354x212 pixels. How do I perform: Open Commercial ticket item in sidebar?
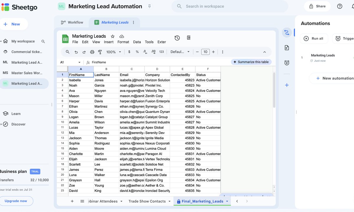pyautogui.click(x=24, y=52)
